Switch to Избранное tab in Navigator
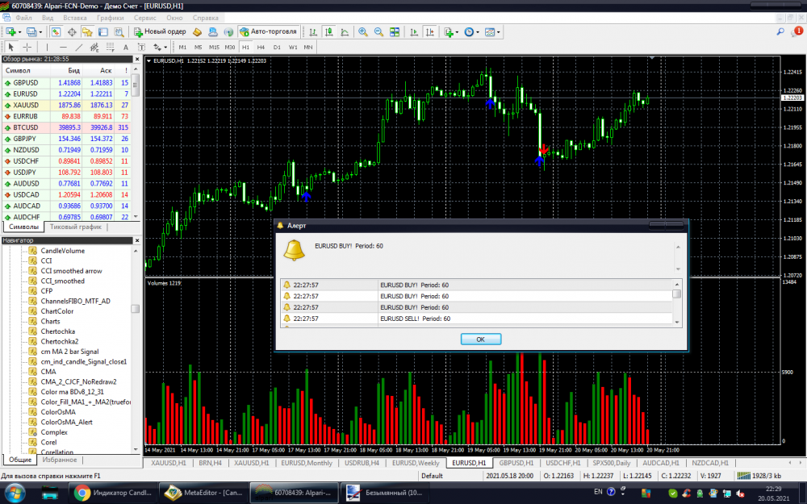 coord(60,460)
